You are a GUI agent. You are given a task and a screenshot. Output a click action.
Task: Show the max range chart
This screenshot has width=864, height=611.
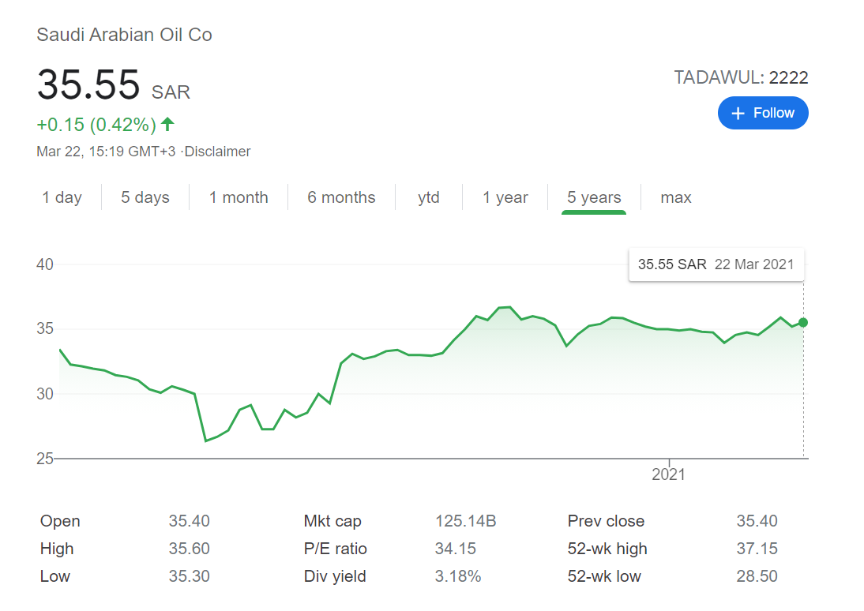coord(676,197)
